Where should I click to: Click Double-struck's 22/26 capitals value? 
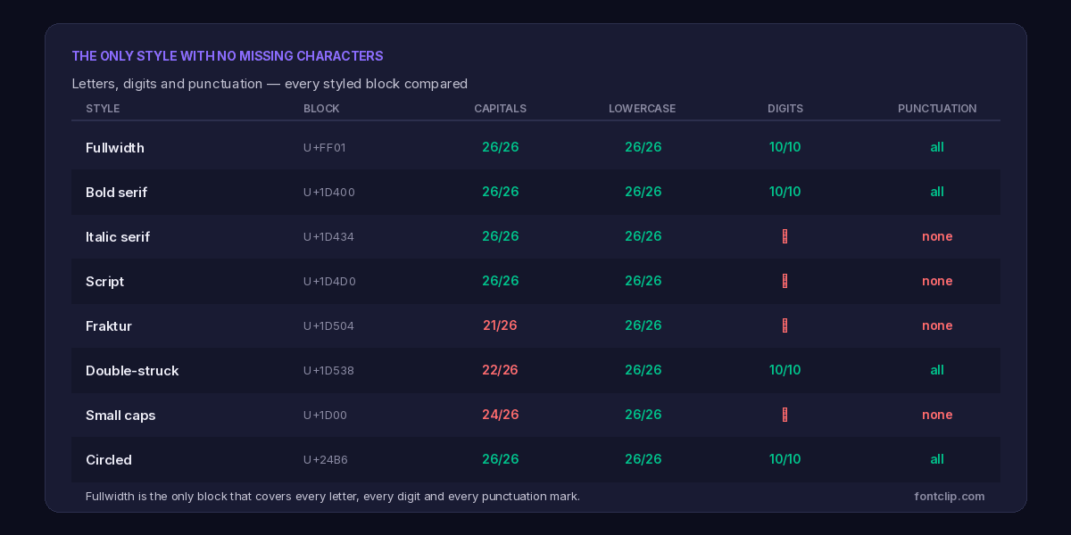point(500,370)
